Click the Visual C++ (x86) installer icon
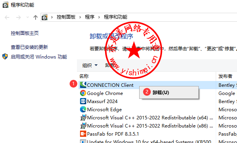This screenshot has height=143, width=237. coord(83,126)
